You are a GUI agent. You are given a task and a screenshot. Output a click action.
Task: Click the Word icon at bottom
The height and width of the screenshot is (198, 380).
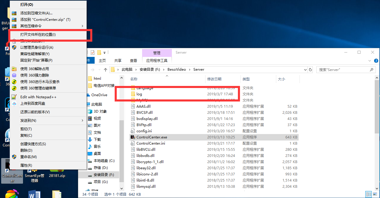point(34,194)
